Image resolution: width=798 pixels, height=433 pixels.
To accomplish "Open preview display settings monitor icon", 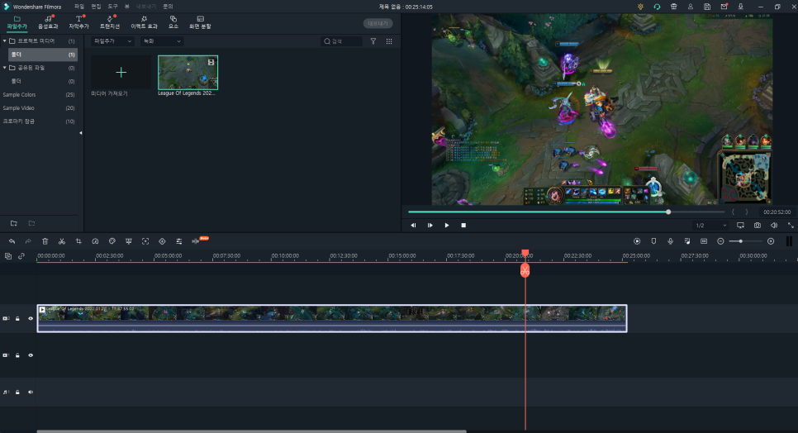I will point(740,225).
